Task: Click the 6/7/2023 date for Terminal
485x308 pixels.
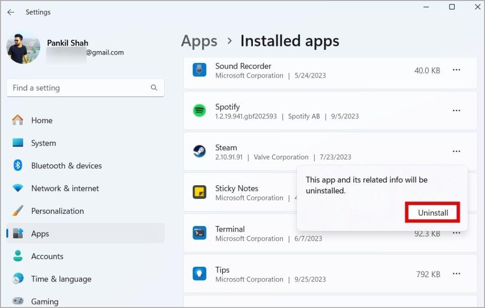Action: 308,239
